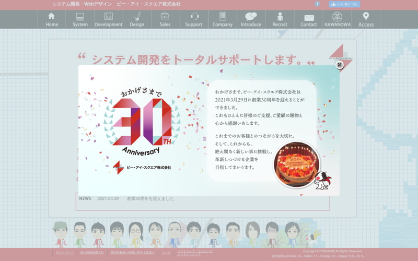
Task: Open the KAWANOWA page
Action: point(338,19)
